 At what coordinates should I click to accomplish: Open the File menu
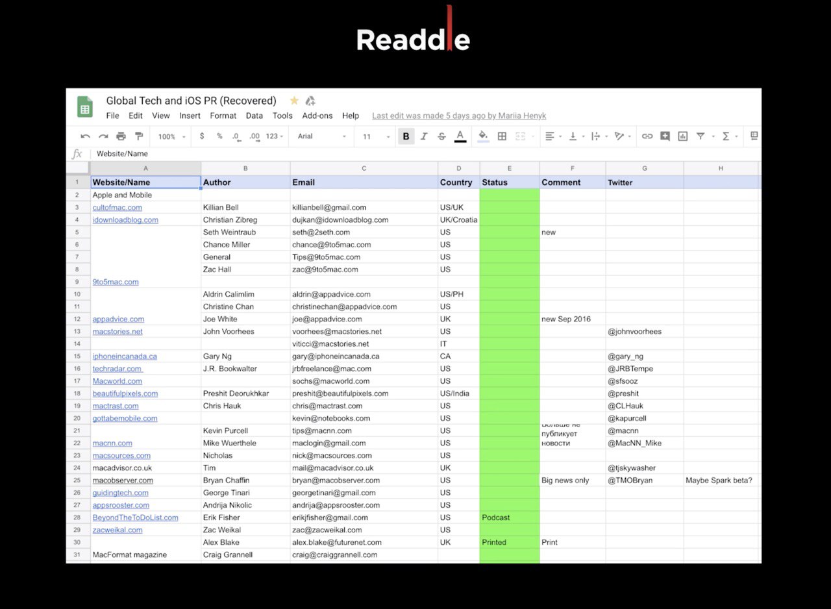coord(113,116)
